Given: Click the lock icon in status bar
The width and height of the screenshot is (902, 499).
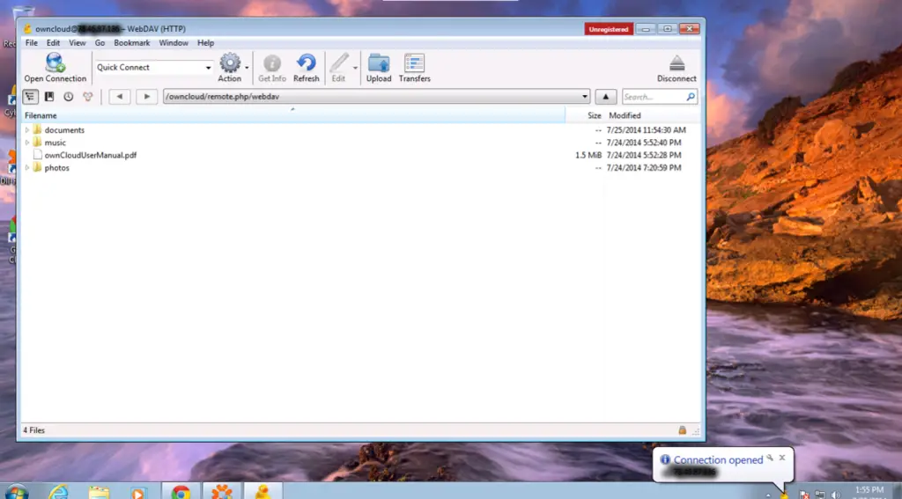Looking at the screenshot, I should [683, 430].
